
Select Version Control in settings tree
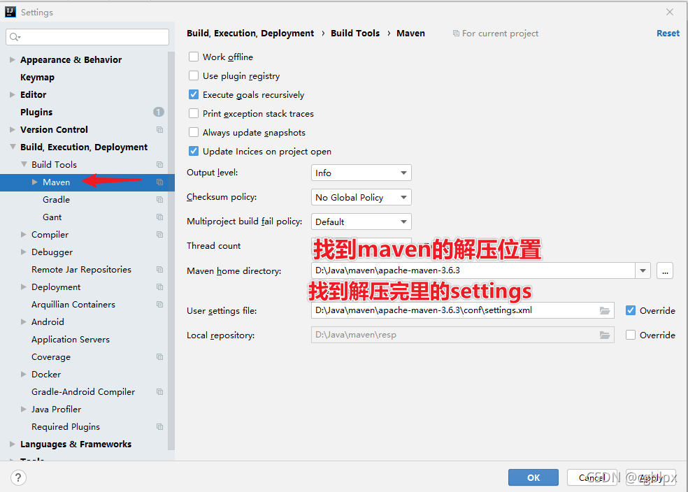pyautogui.click(x=54, y=130)
